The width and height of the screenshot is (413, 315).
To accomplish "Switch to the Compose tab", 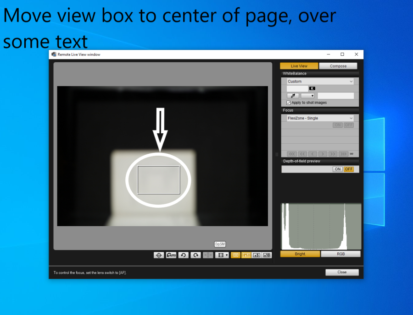I will pyautogui.click(x=338, y=66).
